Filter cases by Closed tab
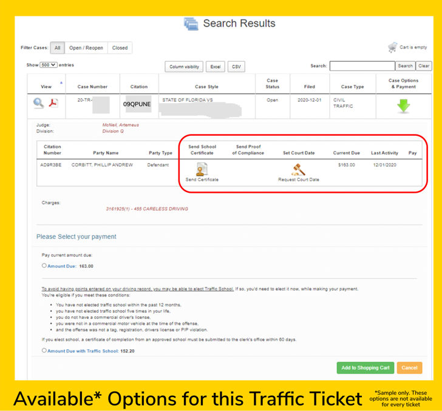 tap(120, 48)
